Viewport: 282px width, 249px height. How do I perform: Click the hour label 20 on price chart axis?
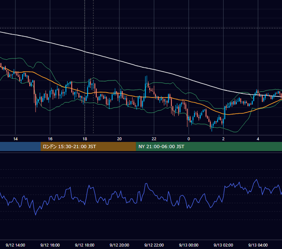[x=119, y=139]
